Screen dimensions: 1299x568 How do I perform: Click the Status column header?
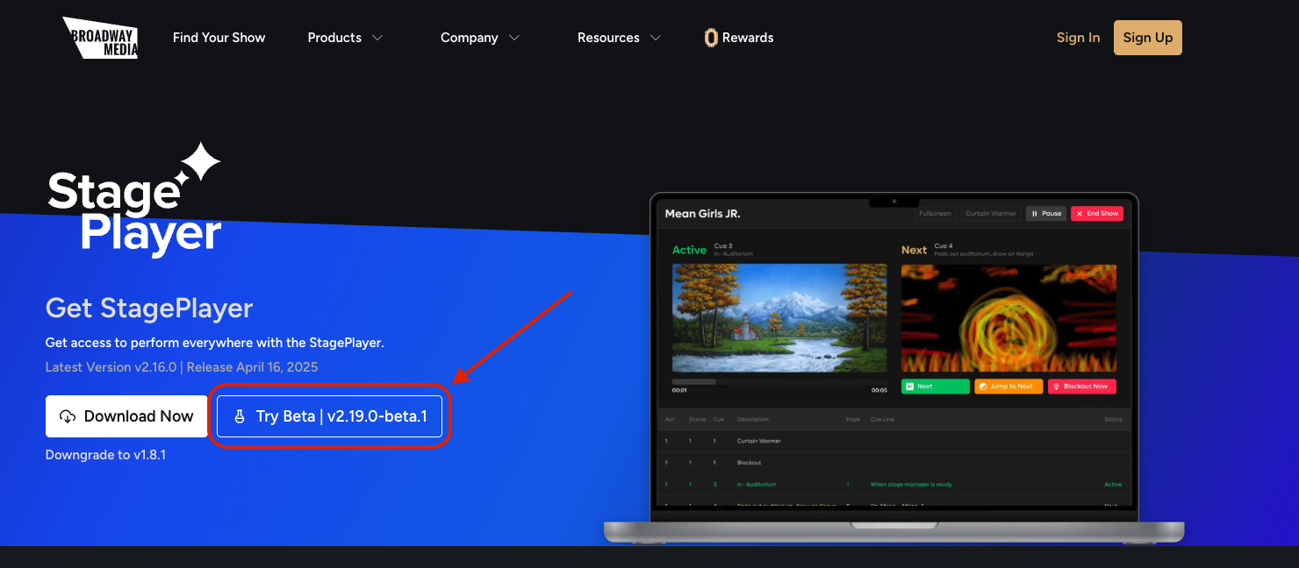(1113, 420)
